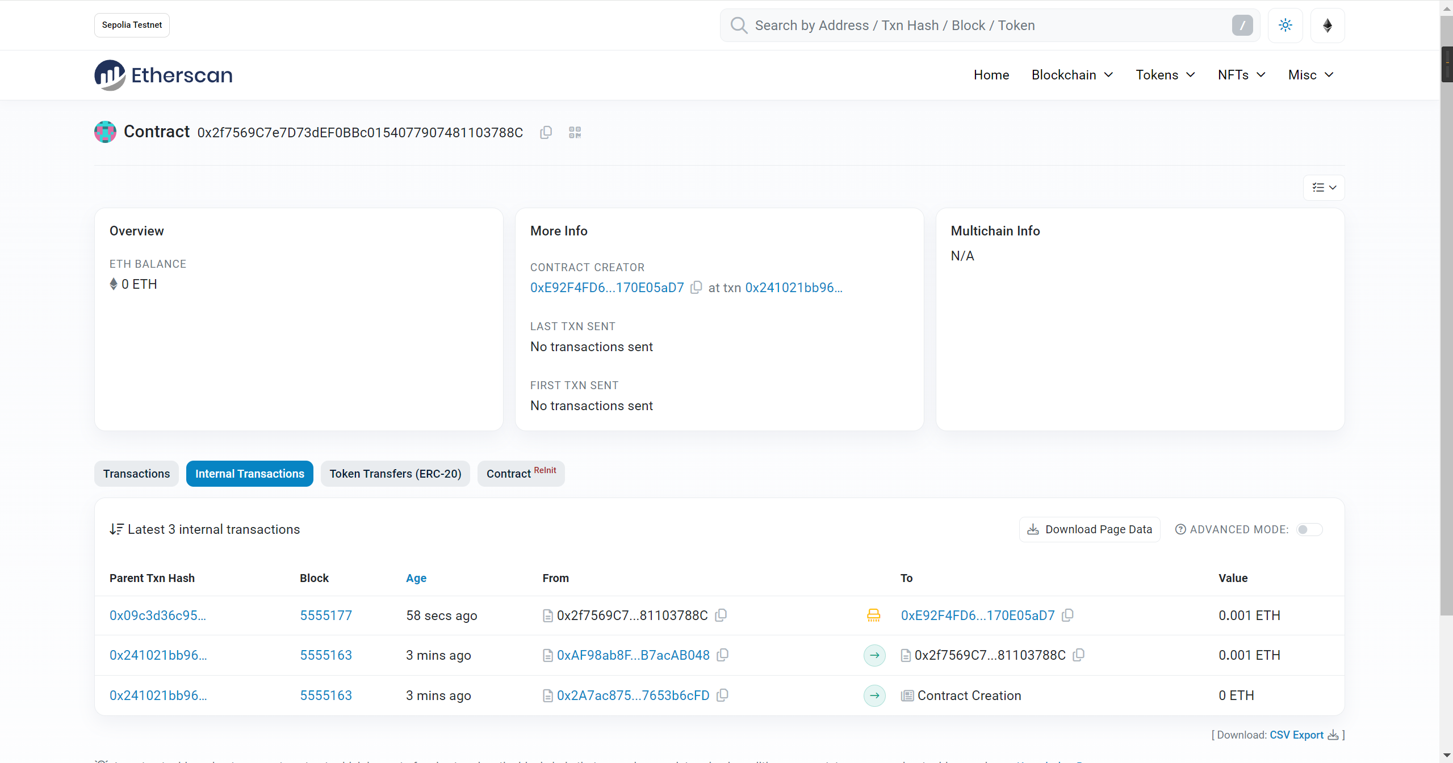Open contract creator link 0xE92F4FD6...170E05aD7 in More Info
This screenshot has width=1453, height=763.
pos(607,288)
